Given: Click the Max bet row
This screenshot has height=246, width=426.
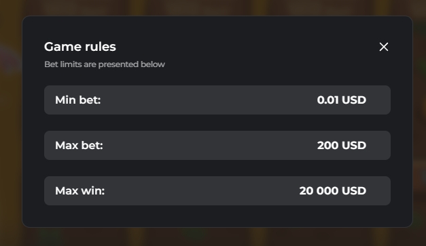Looking at the screenshot, I should click(x=217, y=146).
